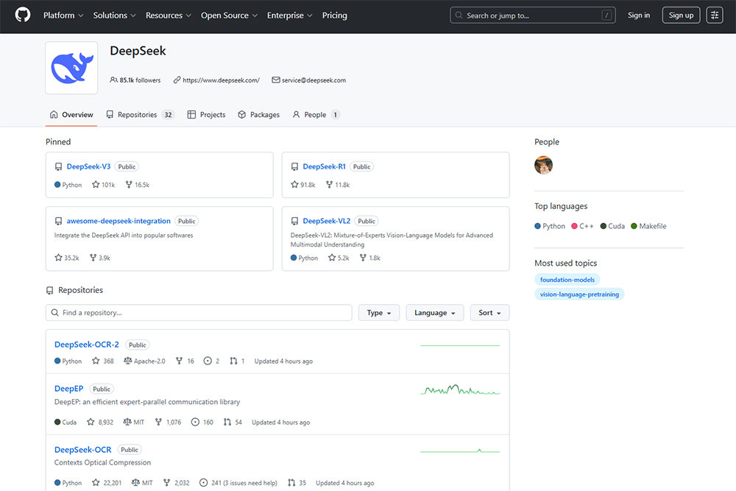The image size is (736, 491).
Task: Click star icon on DeepSeek-V3 pinned card
Action: [x=96, y=185]
